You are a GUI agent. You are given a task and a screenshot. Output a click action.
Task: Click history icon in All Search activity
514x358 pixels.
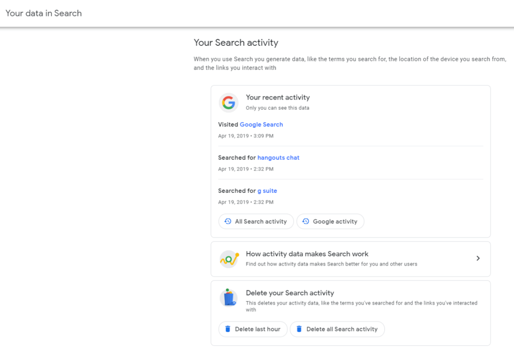click(x=228, y=222)
